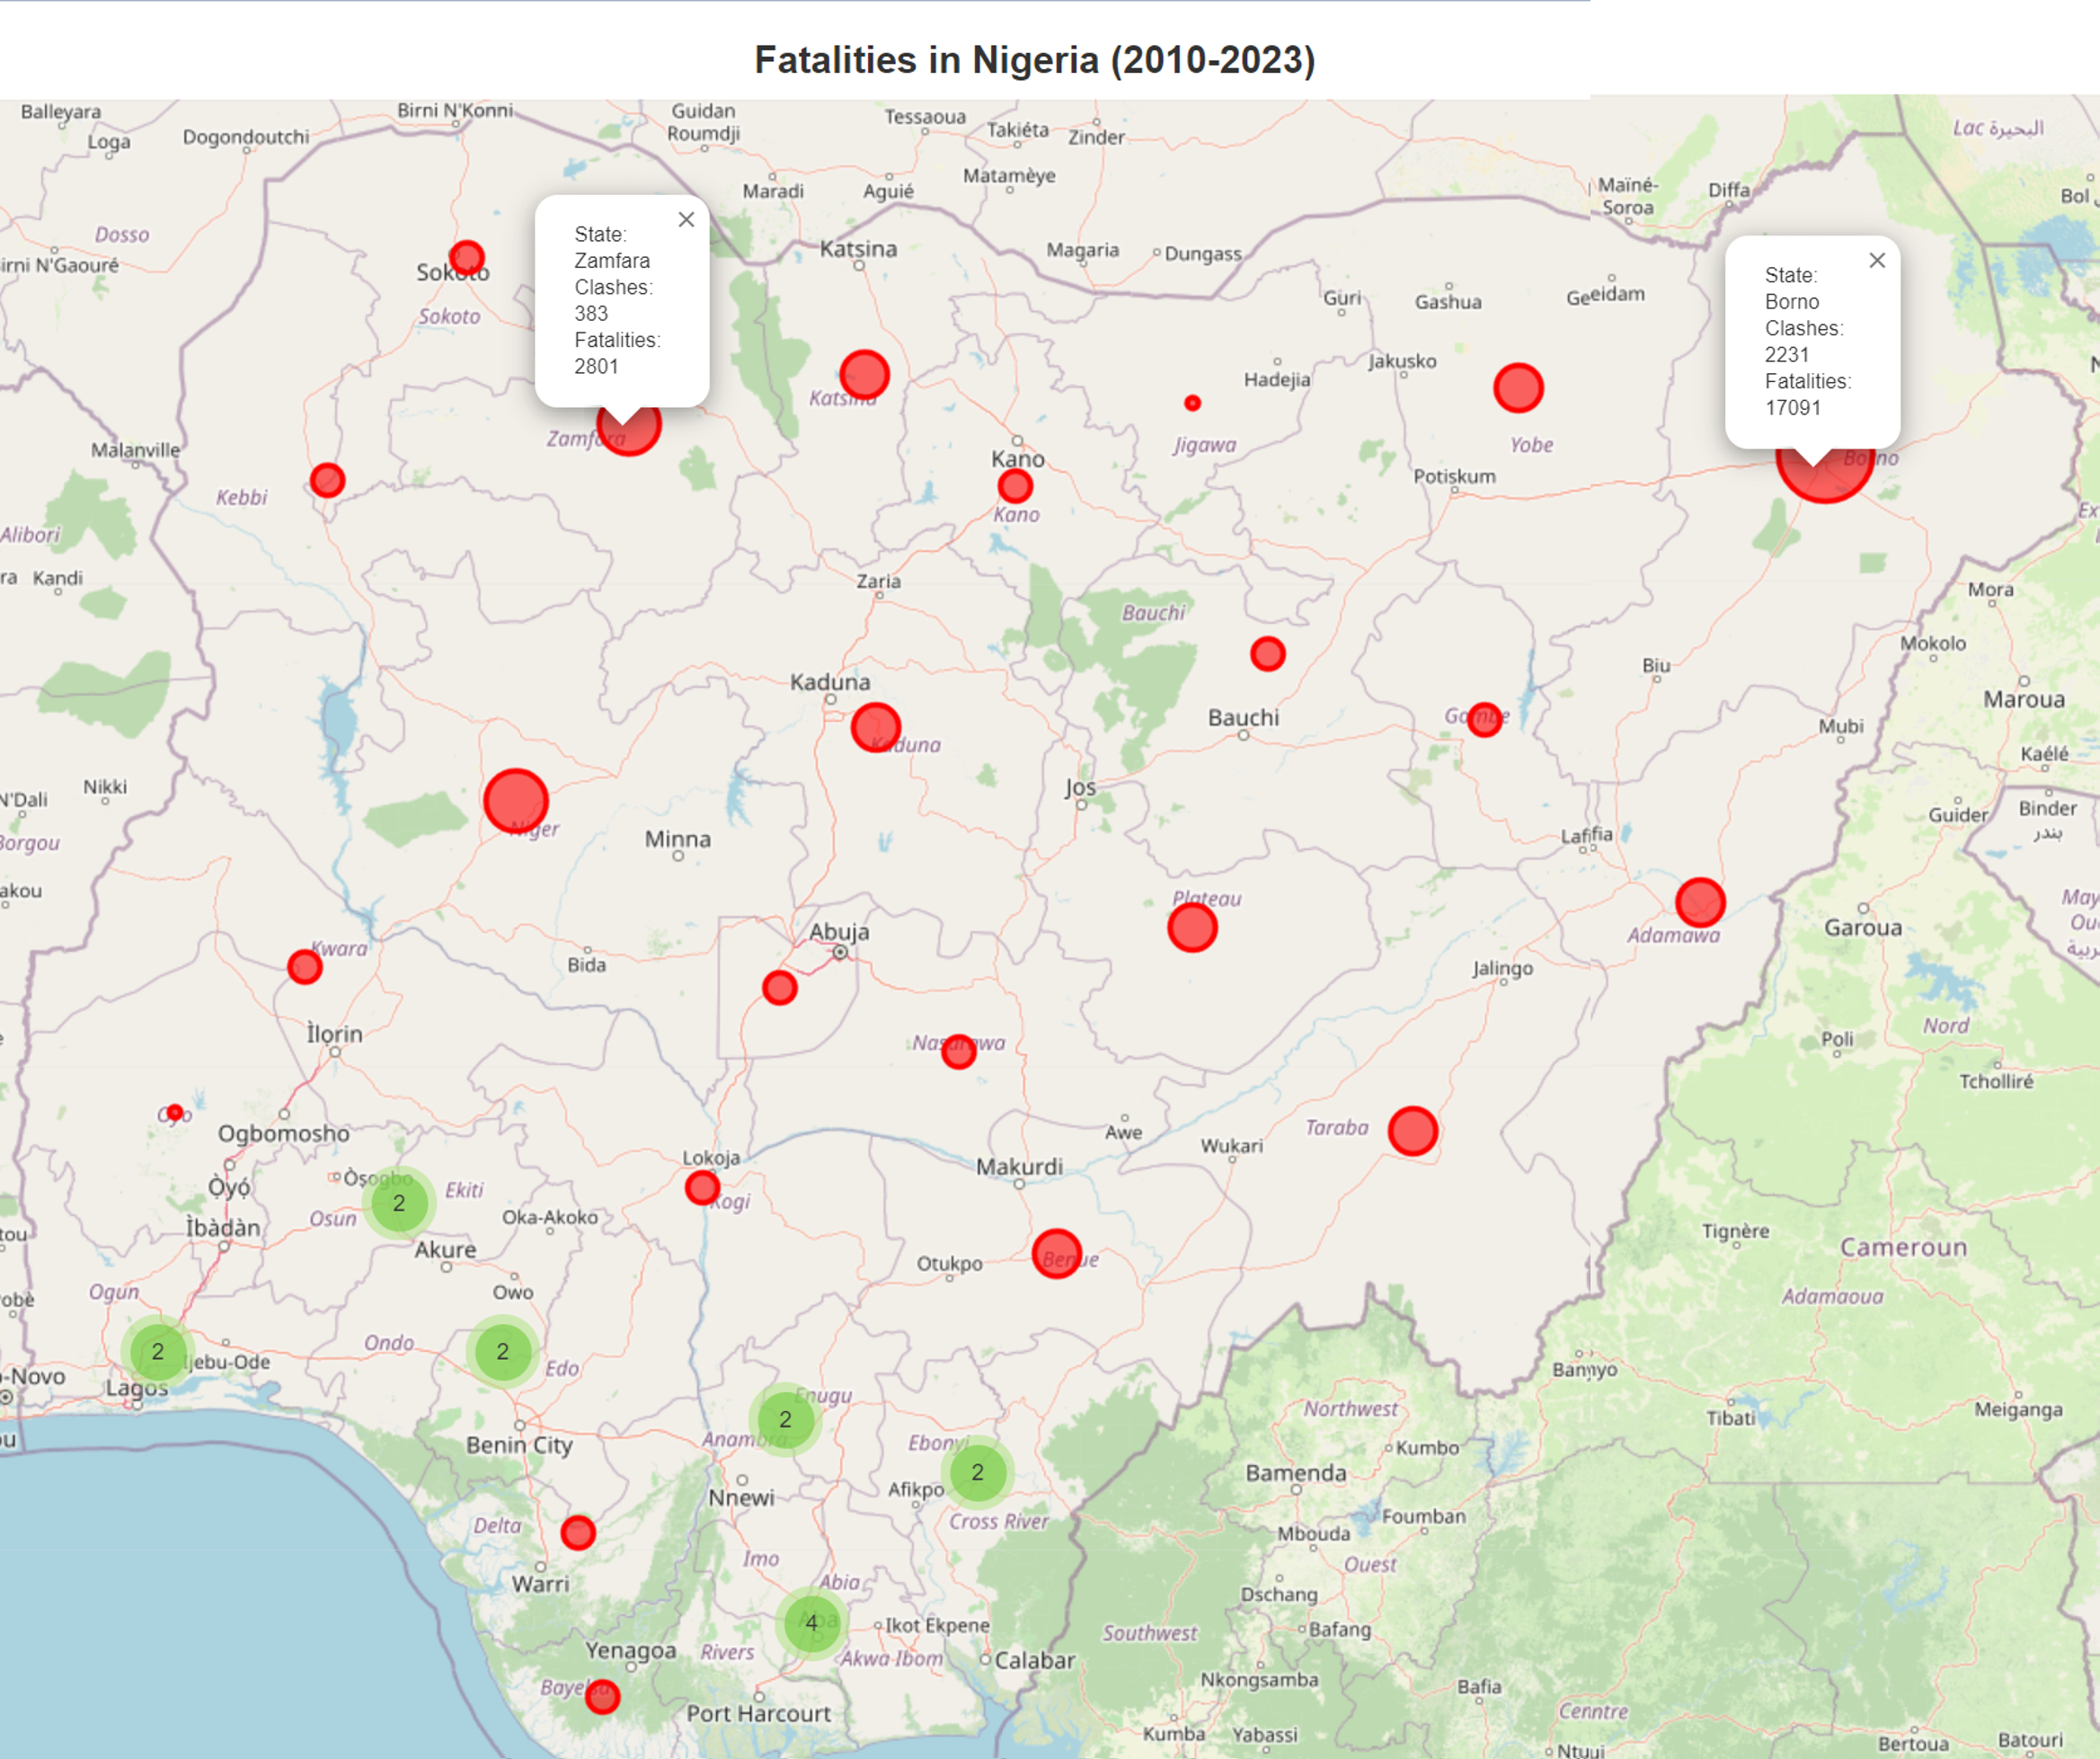Select the Bayelsa red marker
Image resolution: width=2100 pixels, height=1759 pixels.
click(602, 1697)
